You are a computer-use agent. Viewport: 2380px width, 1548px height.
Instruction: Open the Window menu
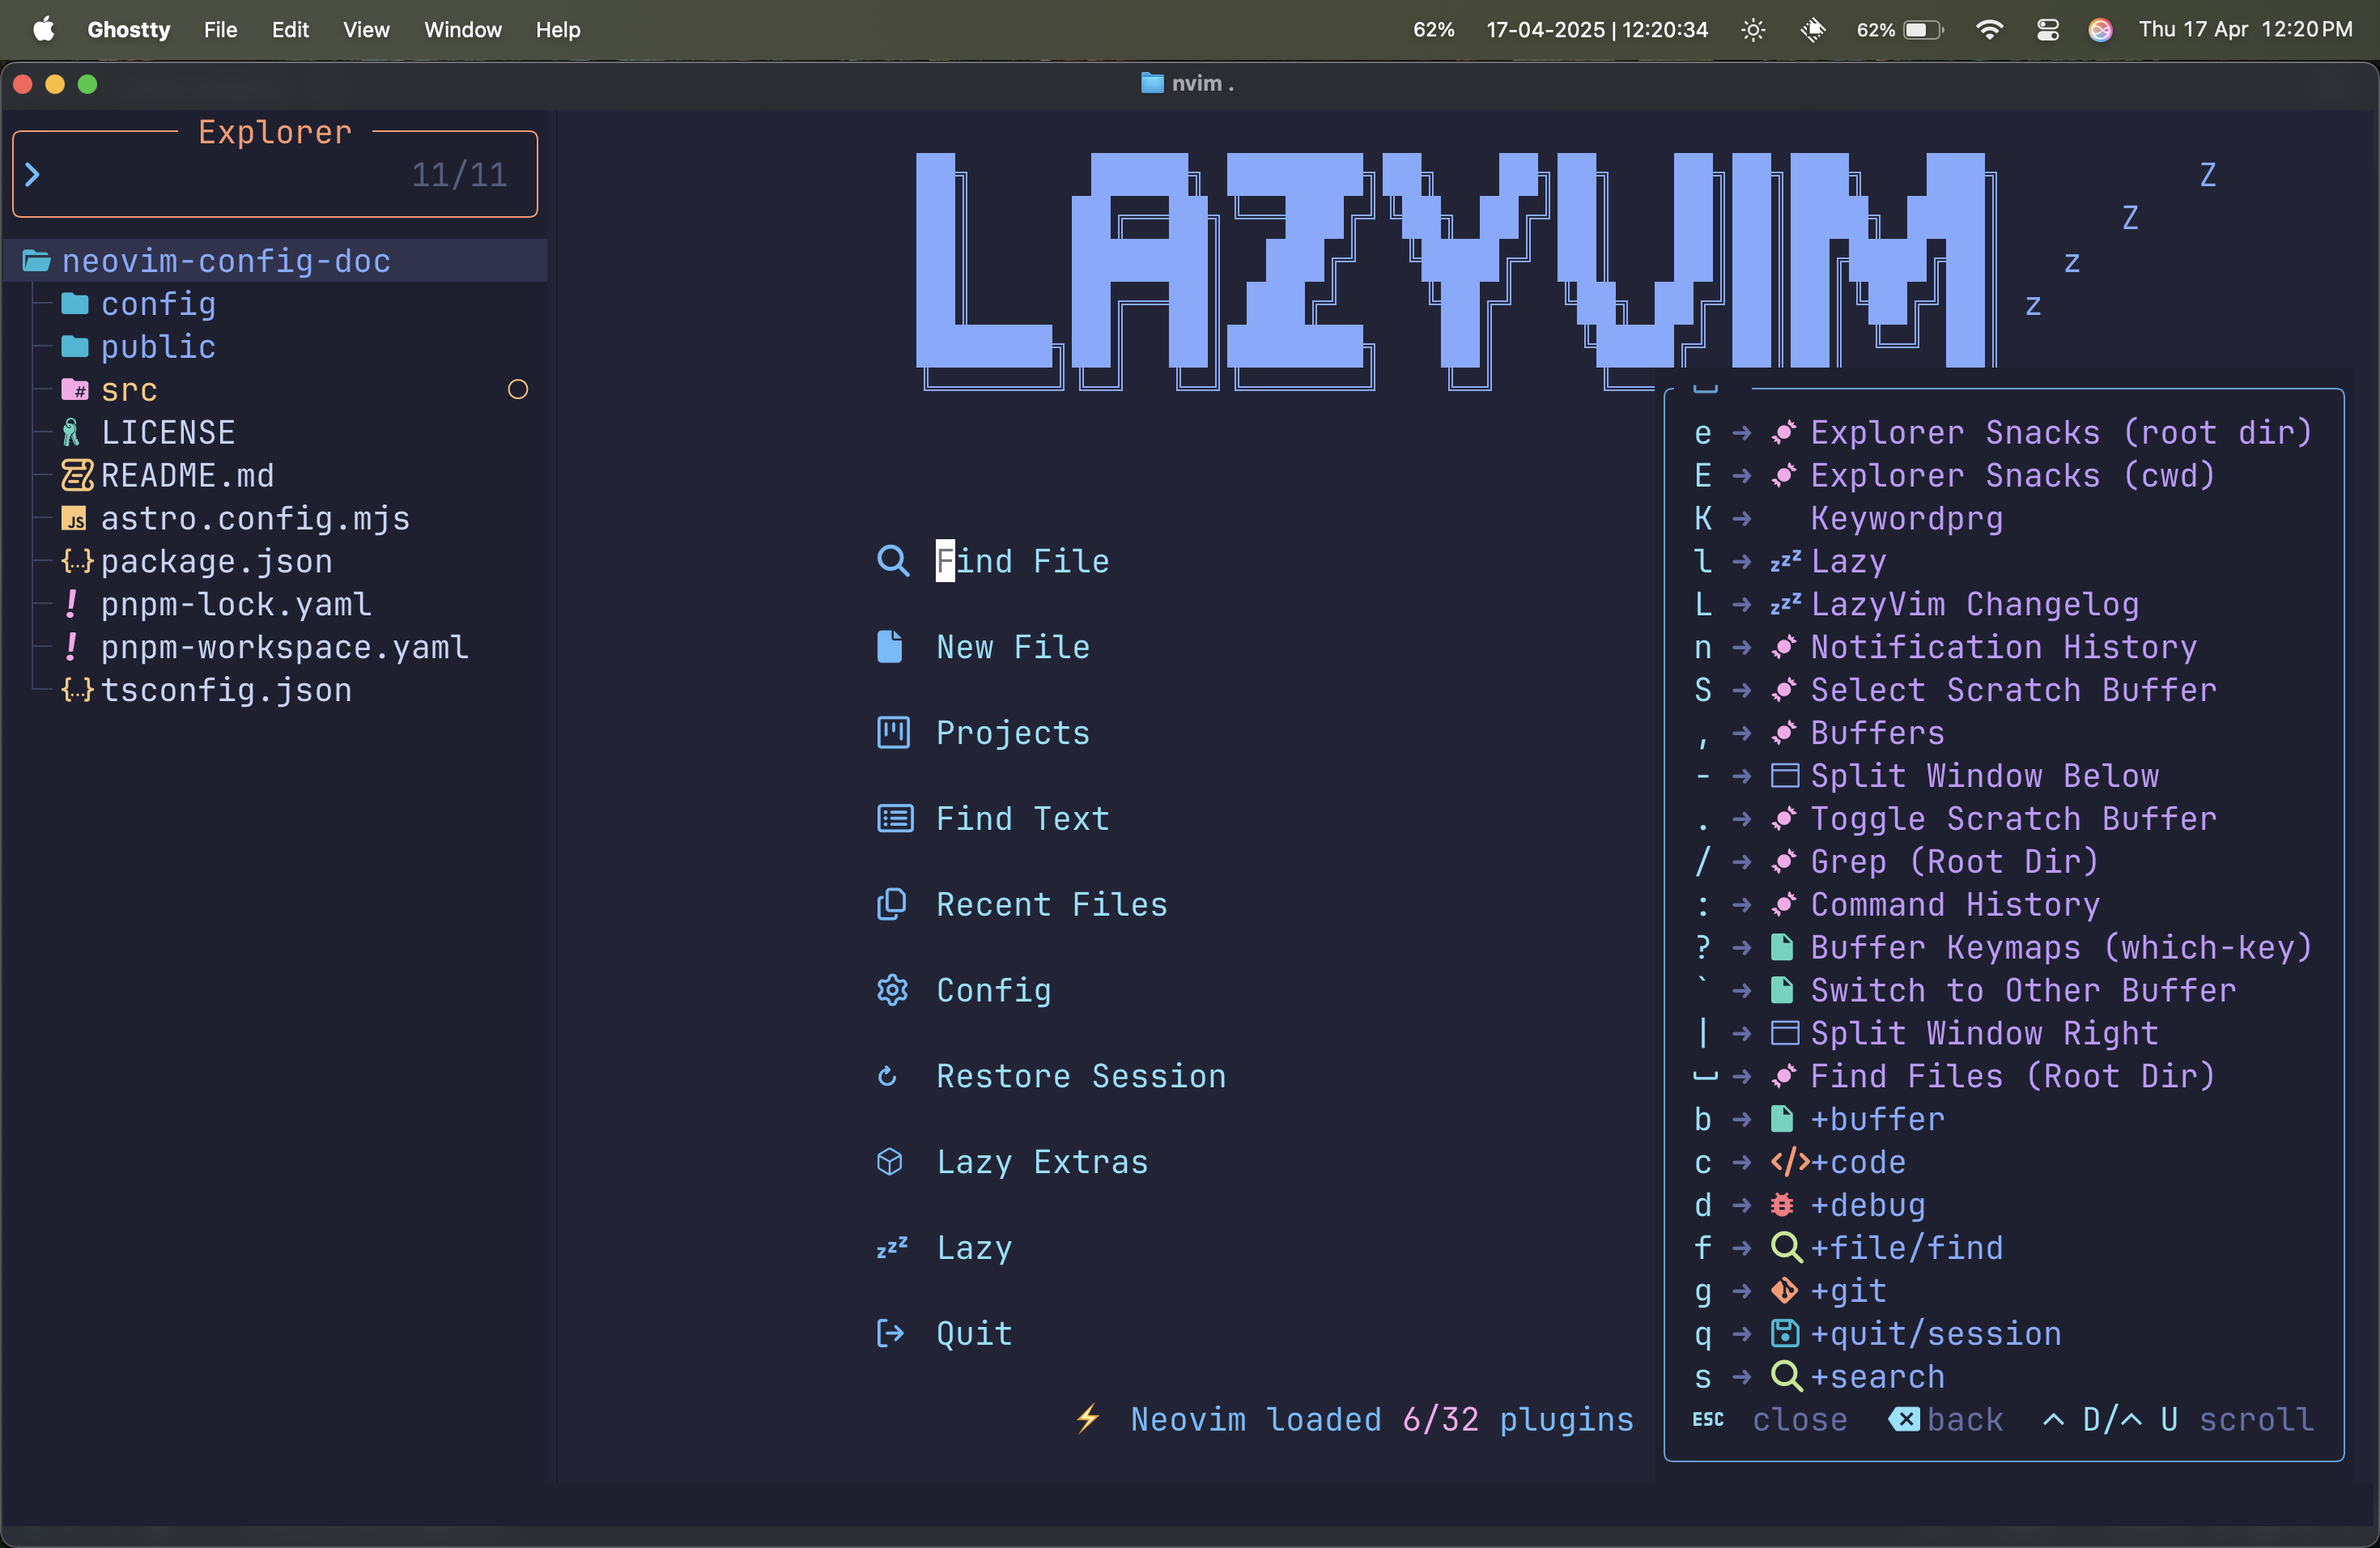pyautogui.click(x=463, y=30)
